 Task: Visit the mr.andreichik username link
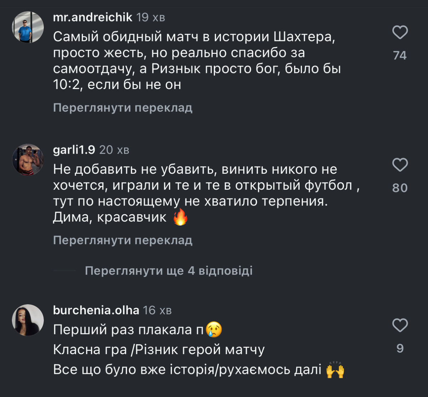[x=92, y=17]
